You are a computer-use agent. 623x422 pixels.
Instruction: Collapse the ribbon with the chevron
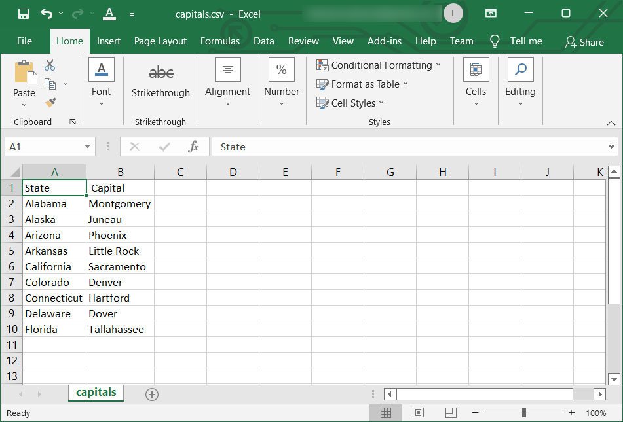click(x=611, y=123)
